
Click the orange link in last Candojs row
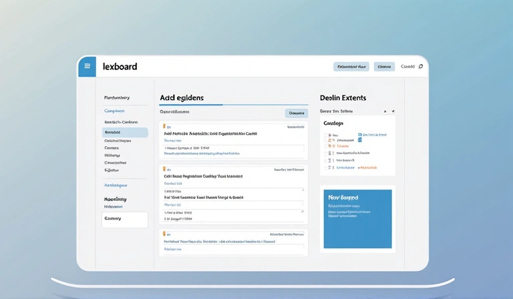click(368, 168)
